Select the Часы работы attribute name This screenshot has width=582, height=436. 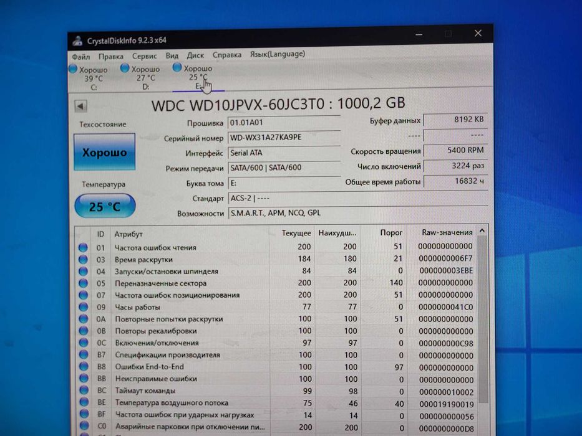(x=137, y=307)
